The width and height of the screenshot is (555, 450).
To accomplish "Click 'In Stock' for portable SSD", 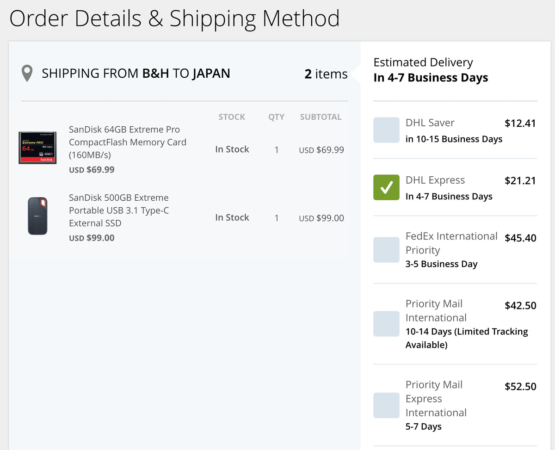I will pyautogui.click(x=232, y=217).
